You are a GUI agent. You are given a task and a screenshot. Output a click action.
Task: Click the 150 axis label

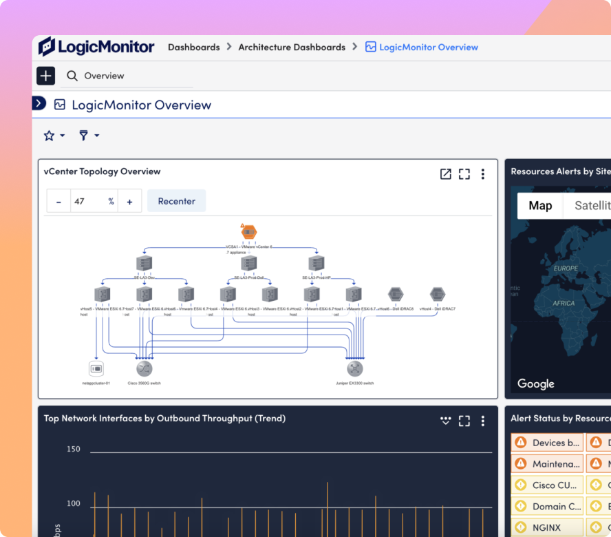pyautogui.click(x=73, y=449)
